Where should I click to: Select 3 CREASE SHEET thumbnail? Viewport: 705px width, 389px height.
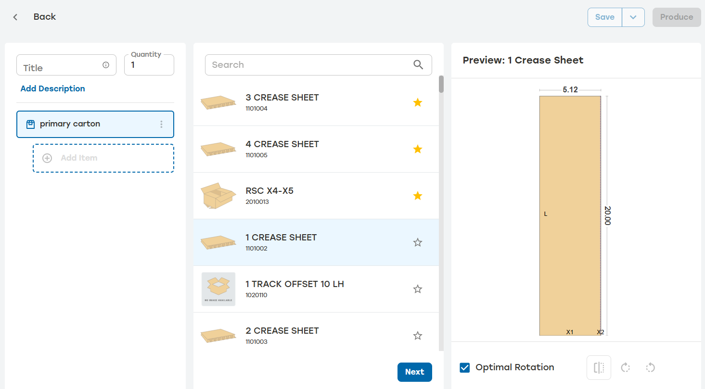coord(218,102)
